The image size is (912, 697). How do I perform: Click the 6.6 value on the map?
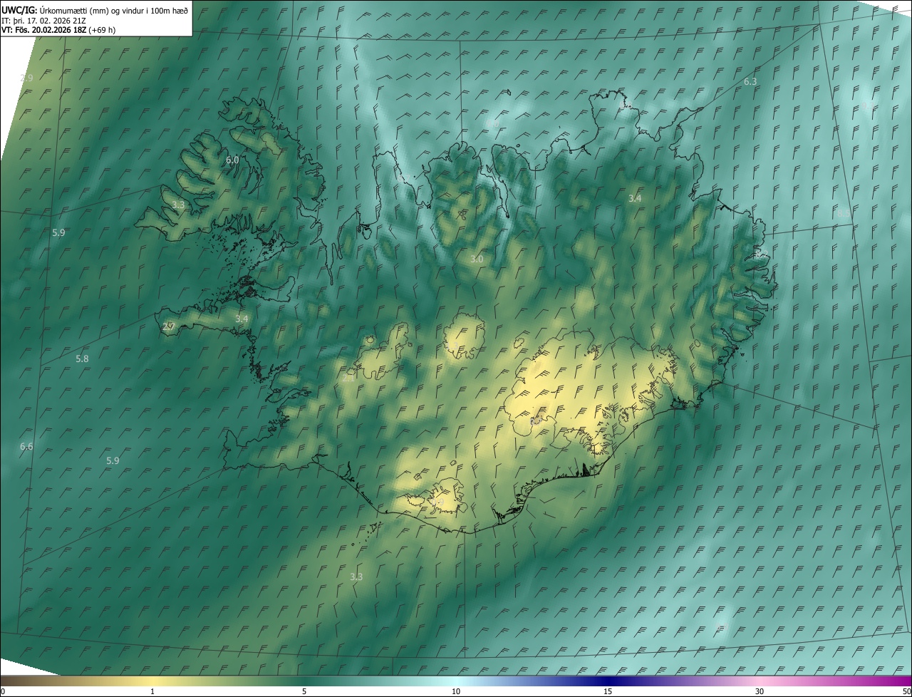click(x=26, y=447)
